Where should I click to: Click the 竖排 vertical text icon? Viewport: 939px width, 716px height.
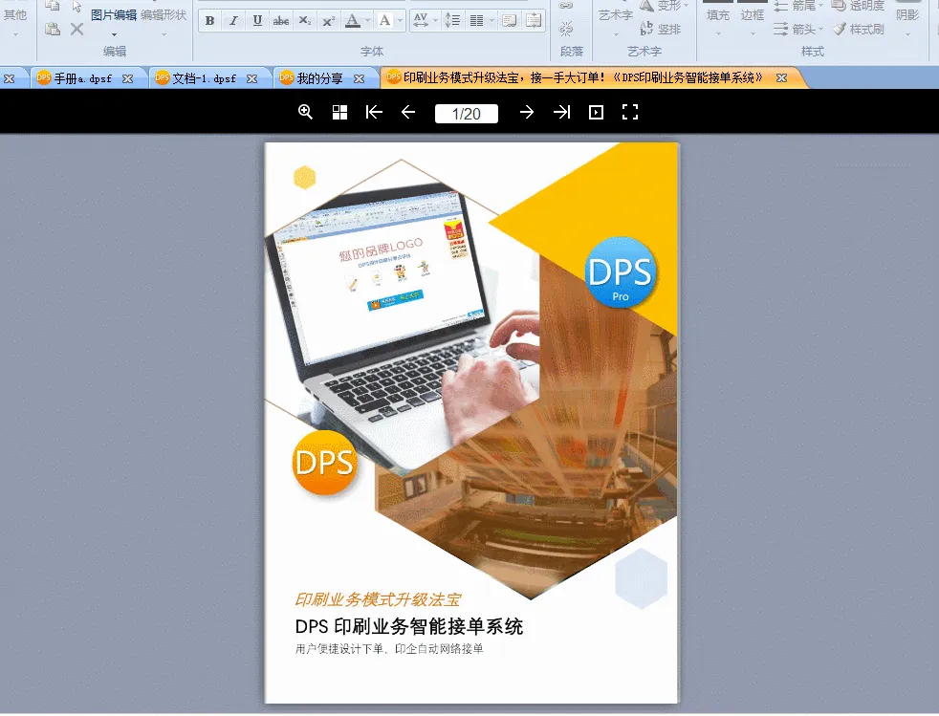(661, 28)
